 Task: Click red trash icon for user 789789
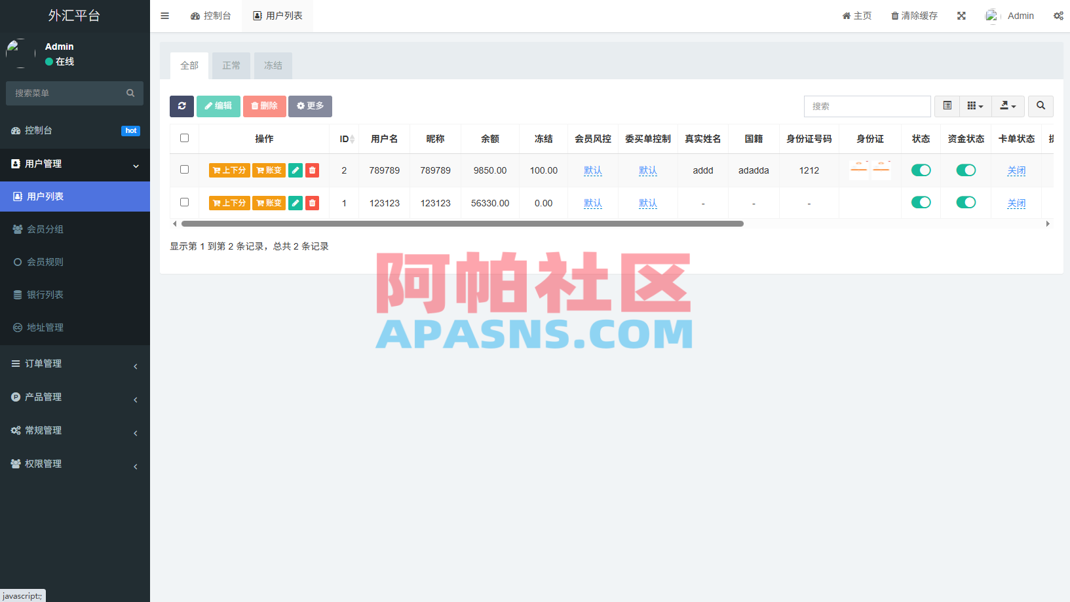(x=313, y=170)
